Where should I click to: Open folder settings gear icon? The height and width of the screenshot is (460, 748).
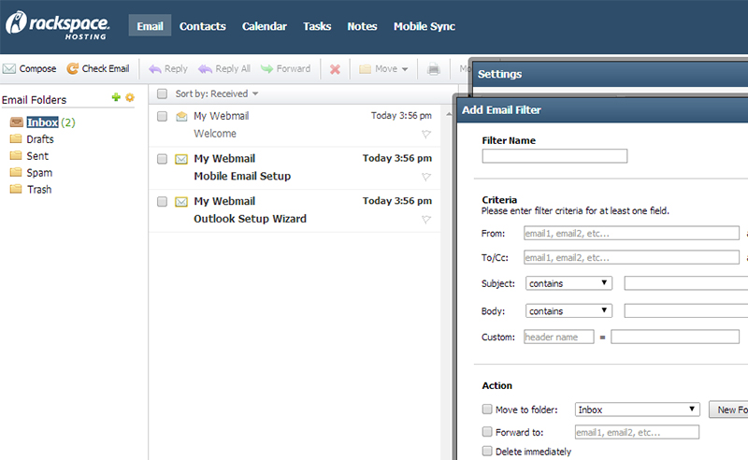(x=130, y=97)
